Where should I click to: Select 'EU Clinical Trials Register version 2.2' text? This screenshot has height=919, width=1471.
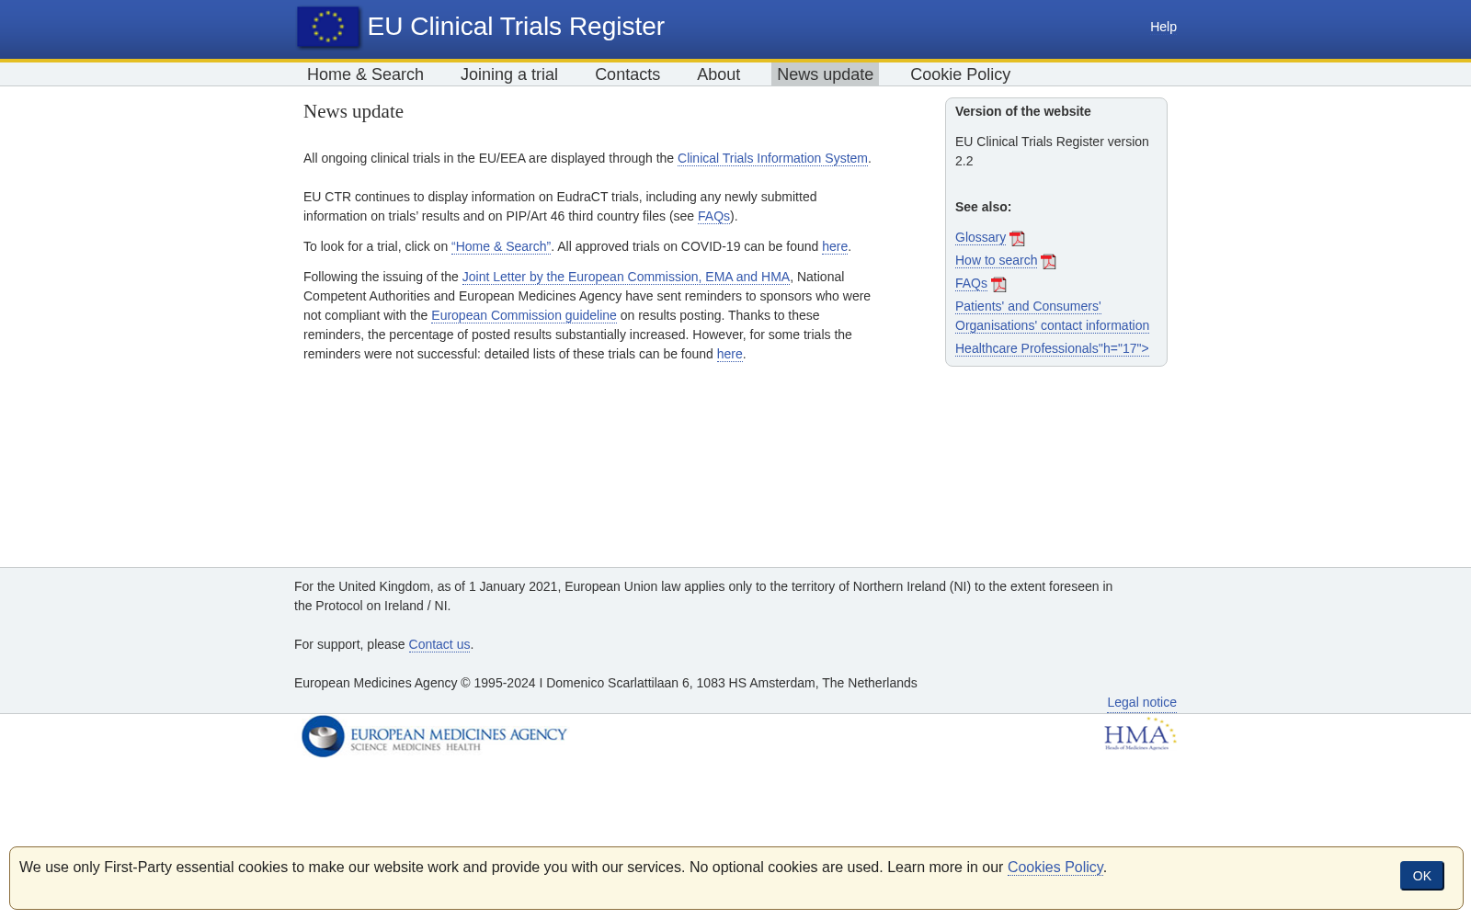pos(1052,152)
